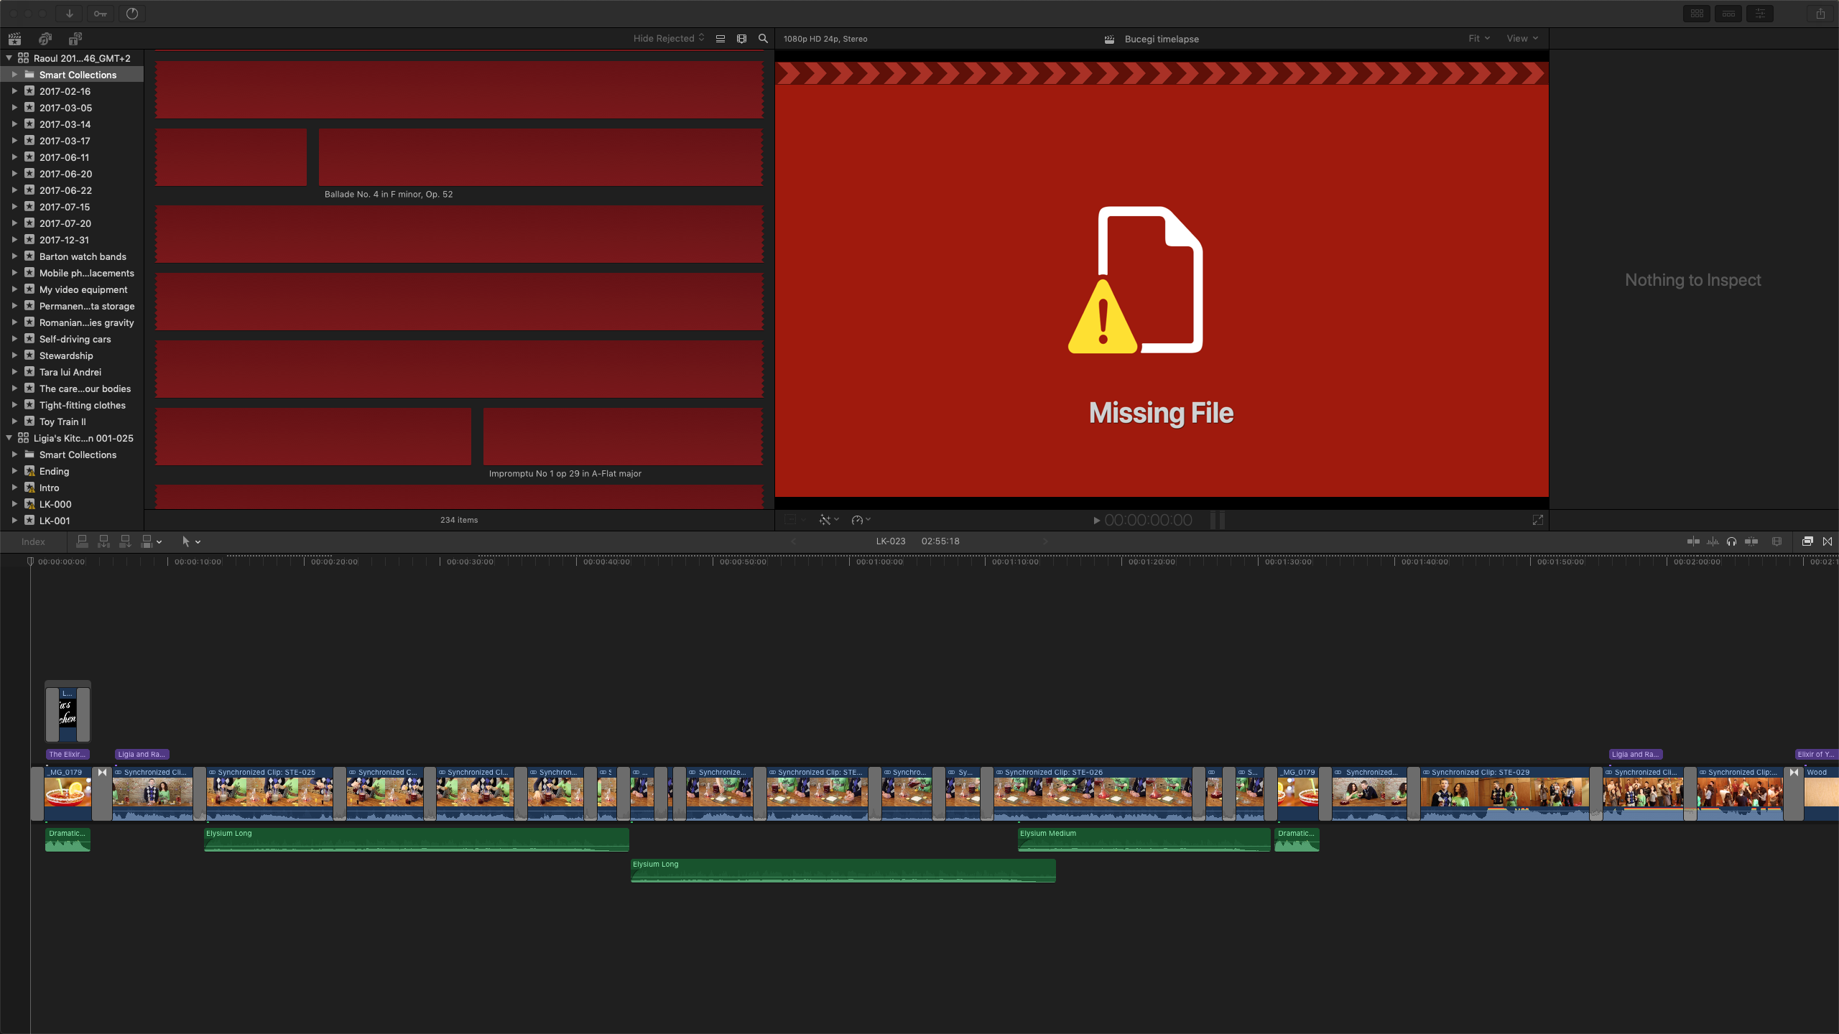Click the Import Media arrow icon
Screen dimensions: 1839x1034
69,14
